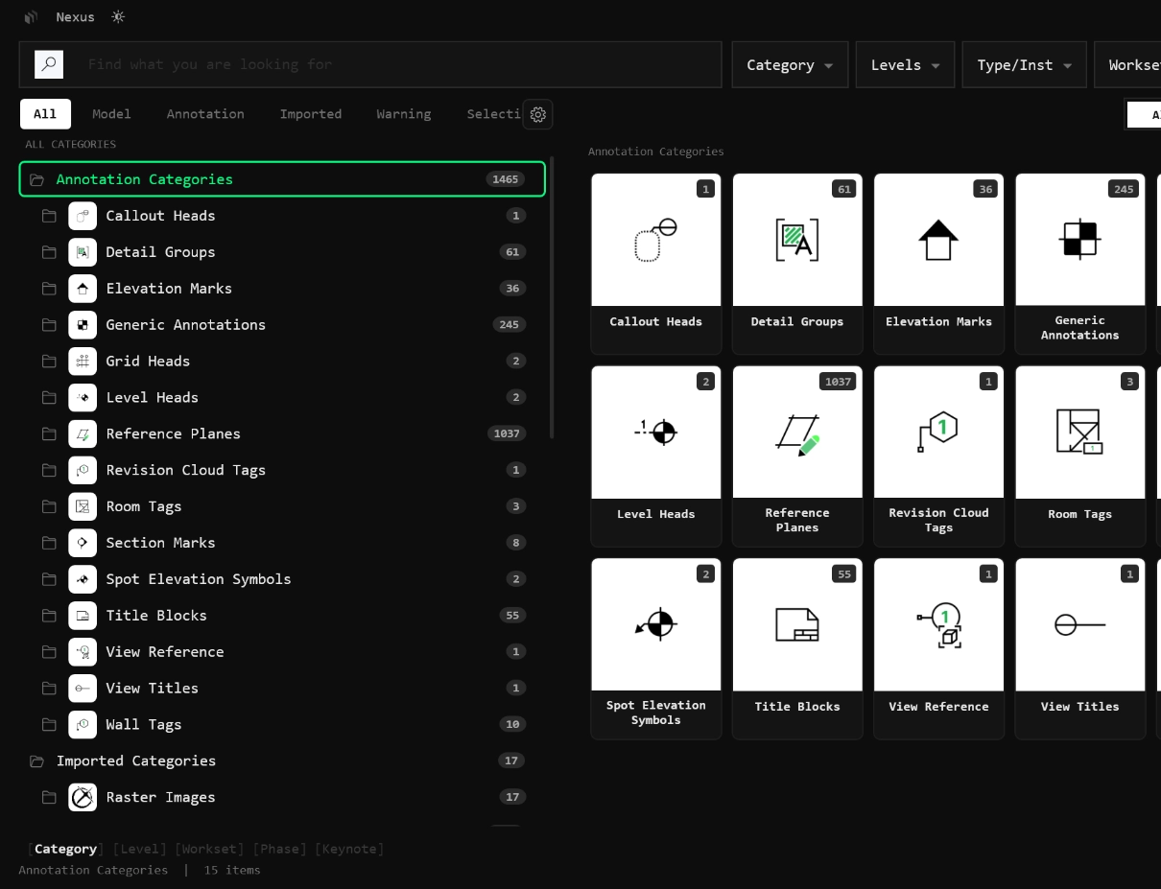Switch to the Annotation tab
The height and width of the screenshot is (889, 1161).
205,114
